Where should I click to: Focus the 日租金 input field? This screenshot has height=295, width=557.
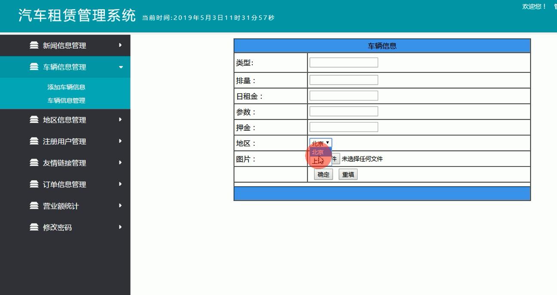tap(344, 95)
